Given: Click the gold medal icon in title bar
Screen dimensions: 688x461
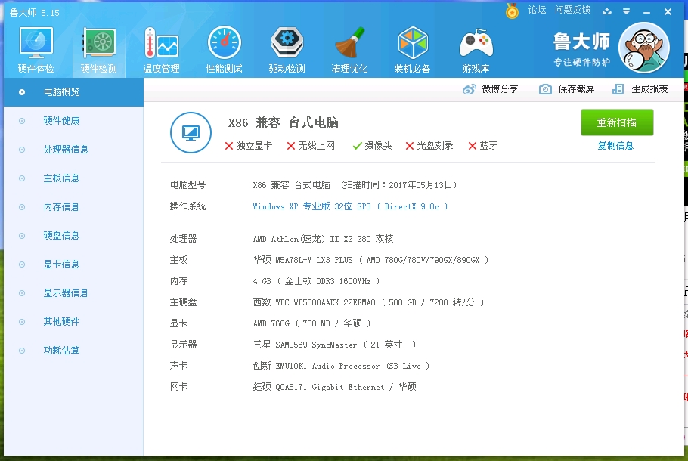Looking at the screenshot, I should click(512, 11).
